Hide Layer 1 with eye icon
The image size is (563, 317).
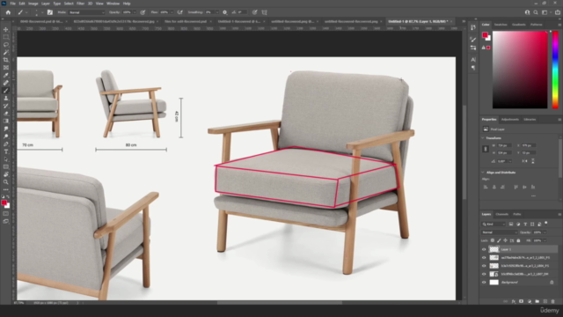click(x=484, y=249)
